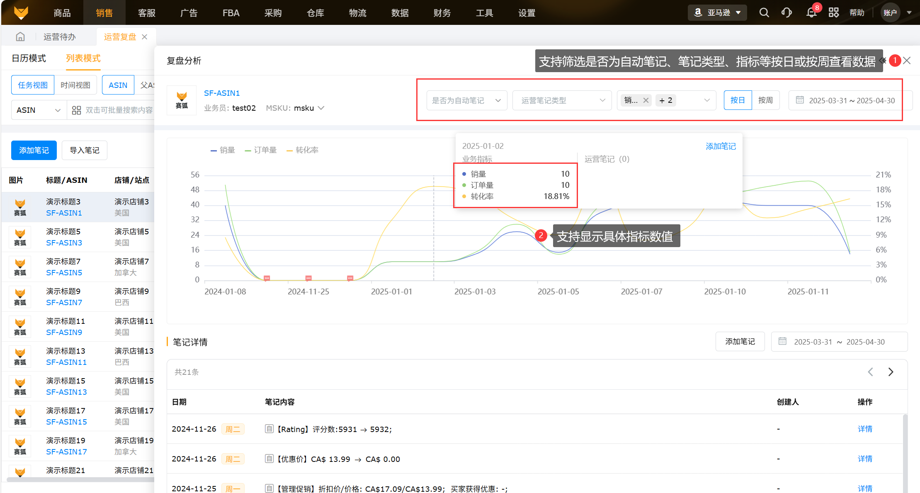Open the apps grid icon

coord(834,13)
